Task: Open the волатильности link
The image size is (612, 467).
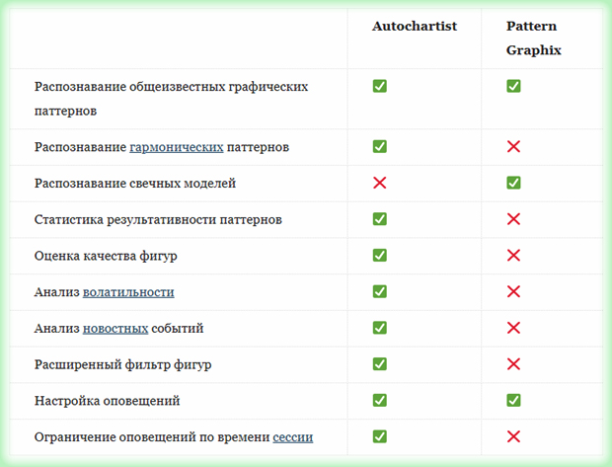Action: (128, 292)
